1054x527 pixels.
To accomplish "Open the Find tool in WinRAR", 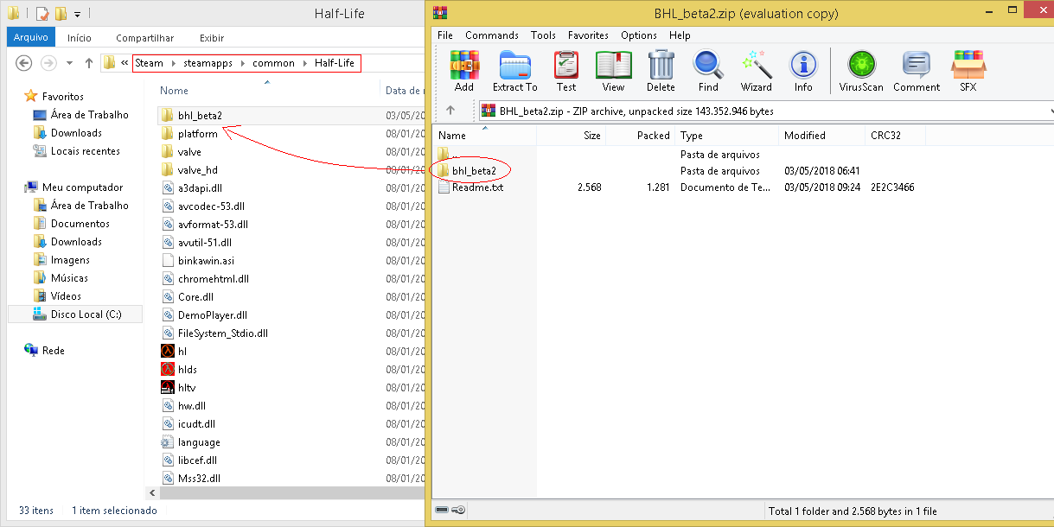I will (x=708, y=71).
